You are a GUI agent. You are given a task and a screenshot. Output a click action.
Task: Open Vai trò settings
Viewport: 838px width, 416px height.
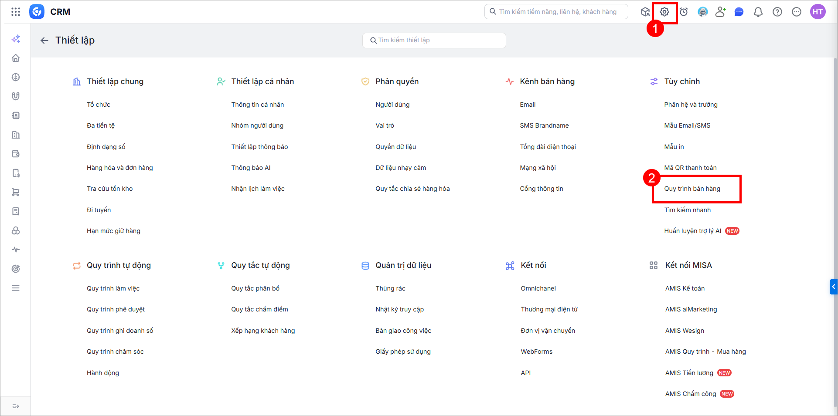click(x=385, y=125)
